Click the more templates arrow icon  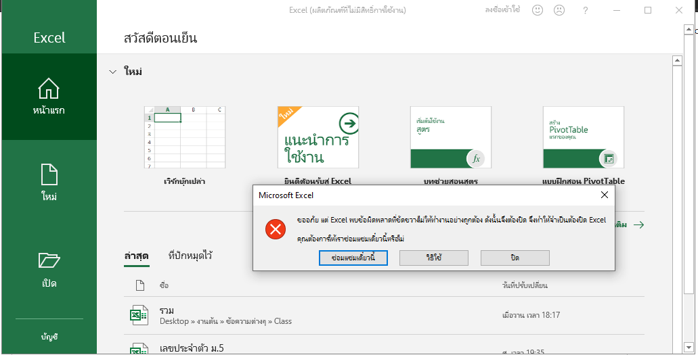[639, 224]
